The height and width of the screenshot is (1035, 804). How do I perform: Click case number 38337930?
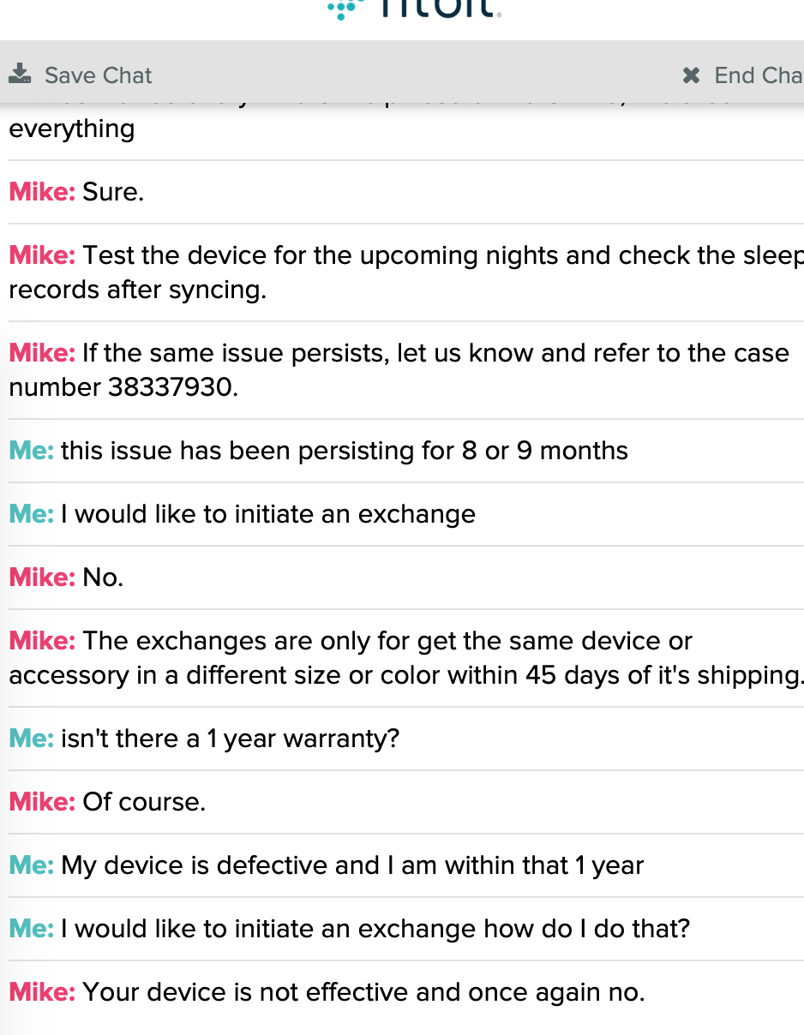[171, 387]
